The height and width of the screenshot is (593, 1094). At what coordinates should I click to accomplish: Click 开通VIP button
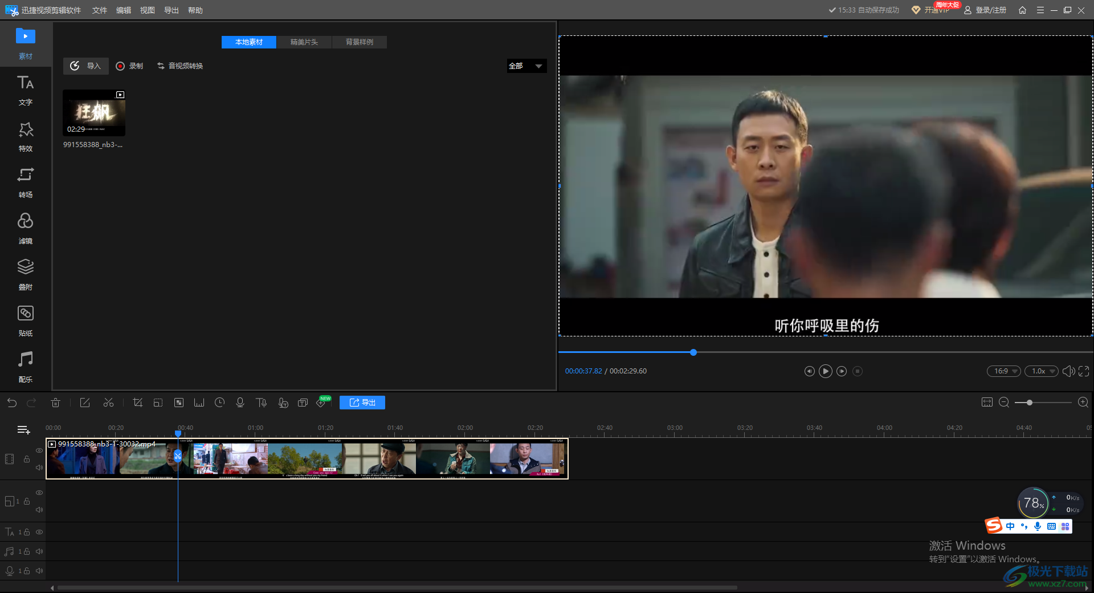pyautogui.click(x=931, y=10)
